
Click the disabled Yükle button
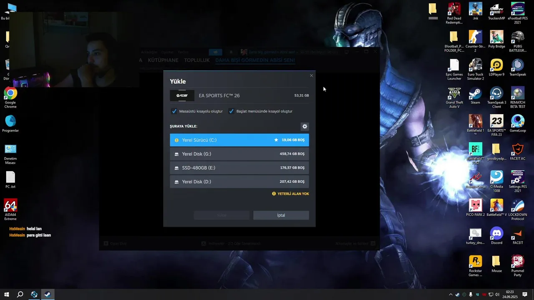tap(222, 215)
